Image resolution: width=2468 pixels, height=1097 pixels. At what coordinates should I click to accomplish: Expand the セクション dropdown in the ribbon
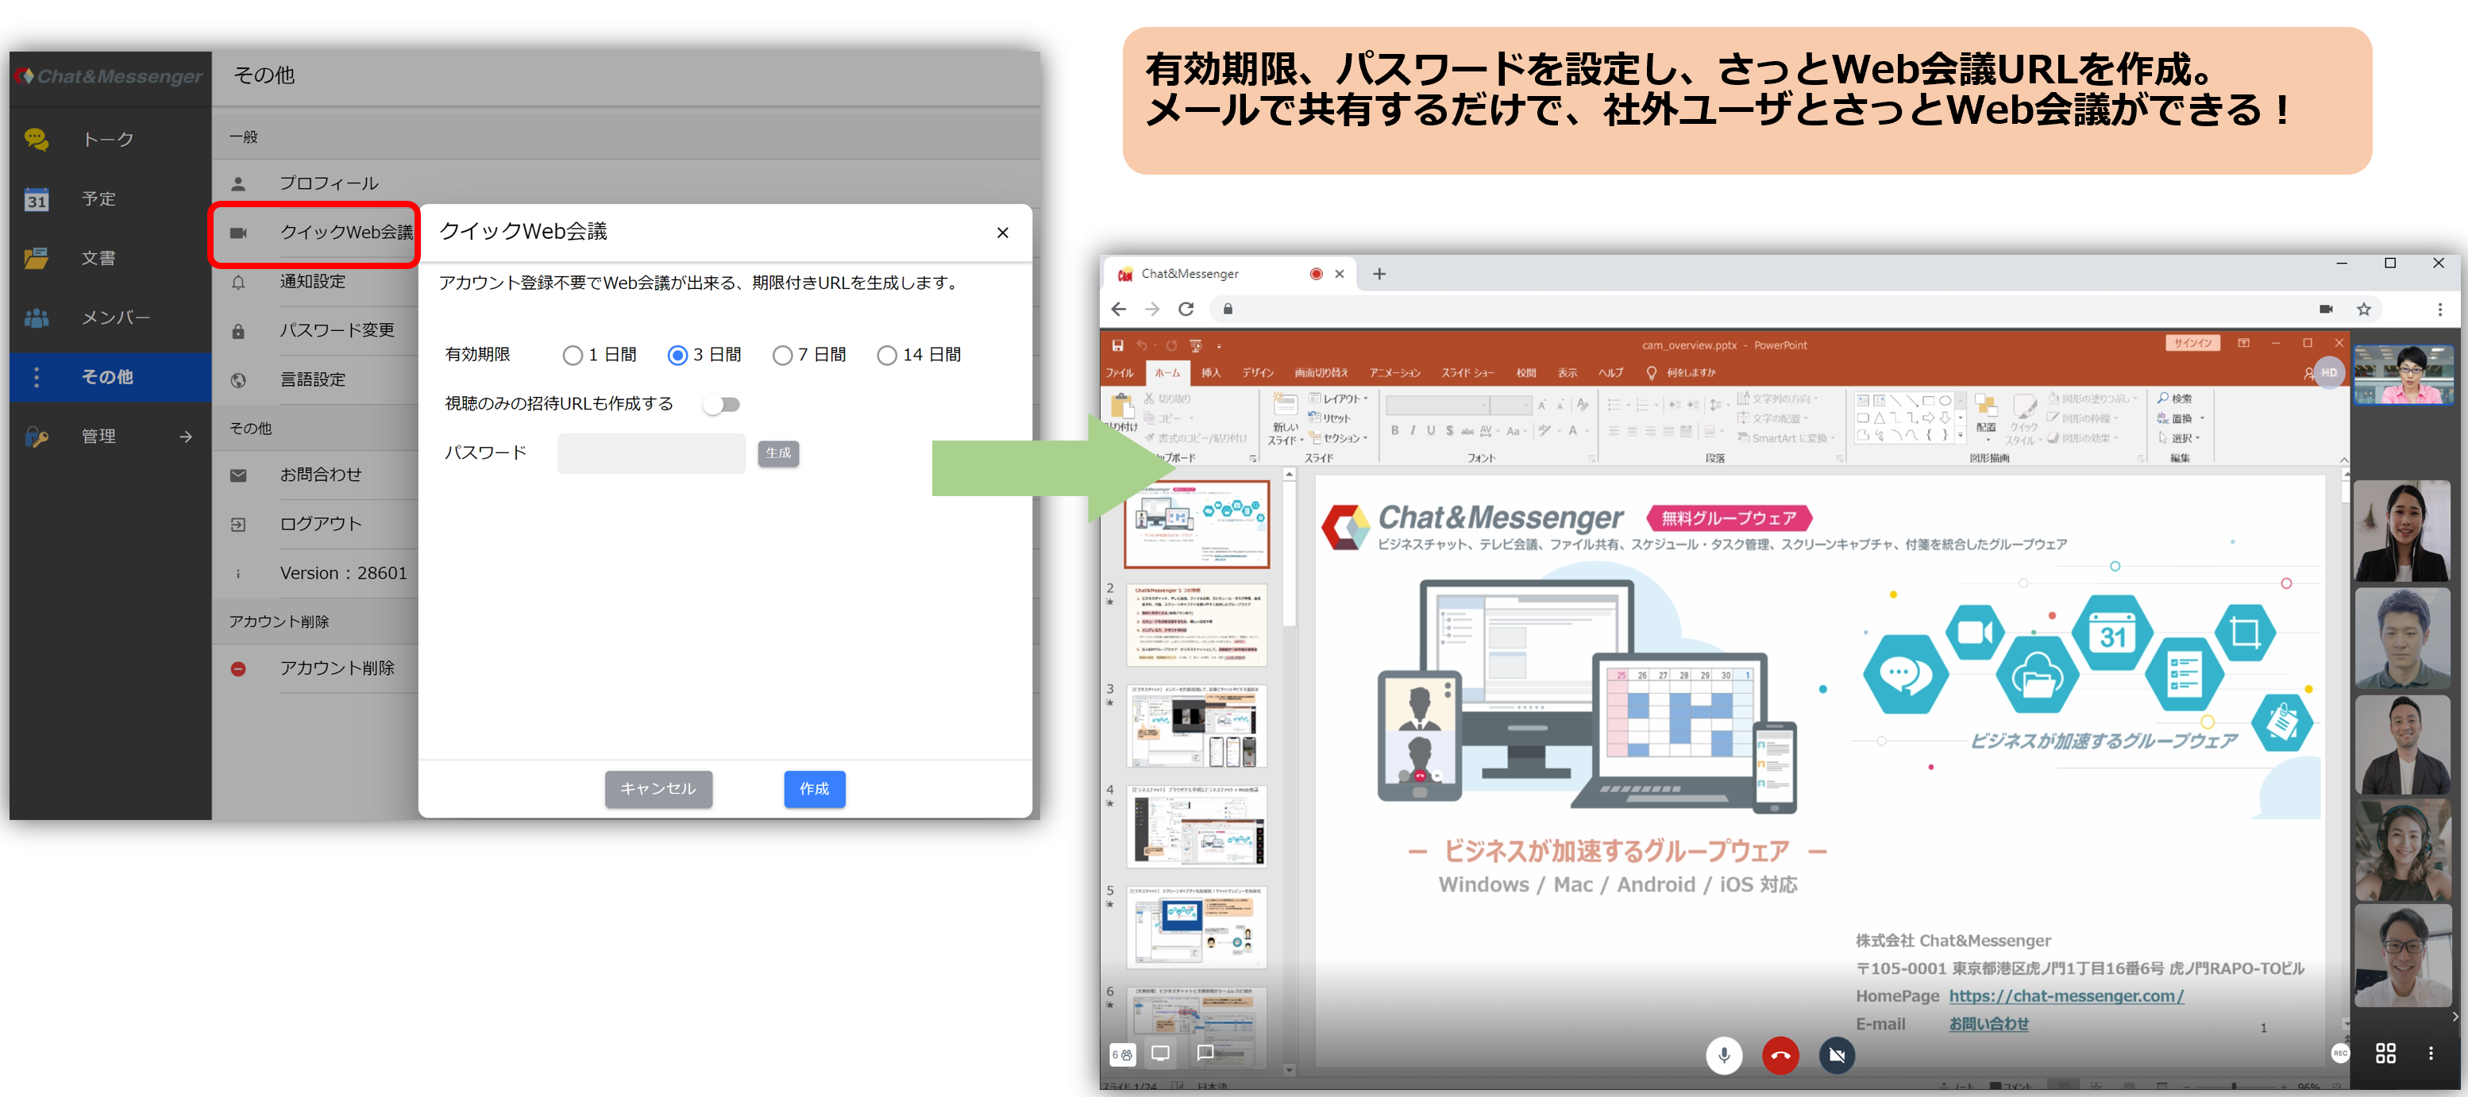(1340, 438)
